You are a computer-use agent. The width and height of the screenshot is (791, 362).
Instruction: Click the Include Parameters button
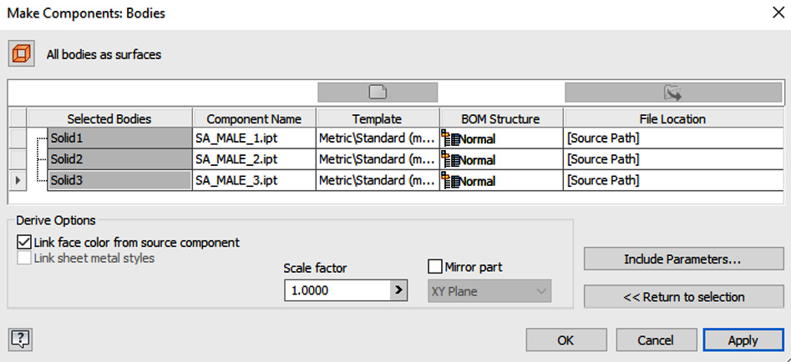[682, 259]
